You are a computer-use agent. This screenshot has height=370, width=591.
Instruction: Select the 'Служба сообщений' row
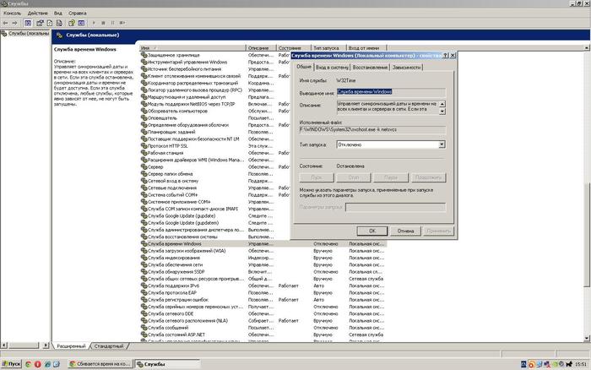263,328
